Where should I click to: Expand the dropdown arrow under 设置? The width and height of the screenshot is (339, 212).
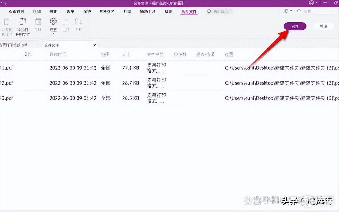pos(53,33)
